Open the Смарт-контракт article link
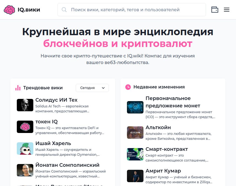Image resolution: width=236 pixels, height=186 pixels. (x=167, y=149)
